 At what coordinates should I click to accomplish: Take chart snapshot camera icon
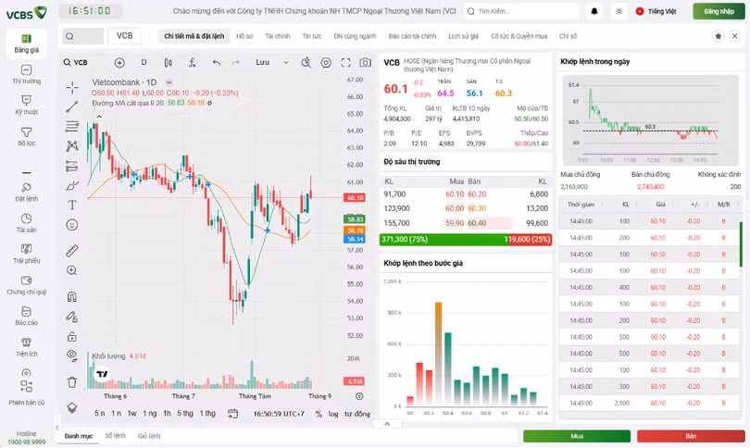(365, 63)
